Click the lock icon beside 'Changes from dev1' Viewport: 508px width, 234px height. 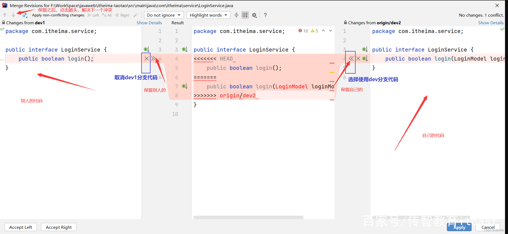pyautogui.click(x=4, y=22)
